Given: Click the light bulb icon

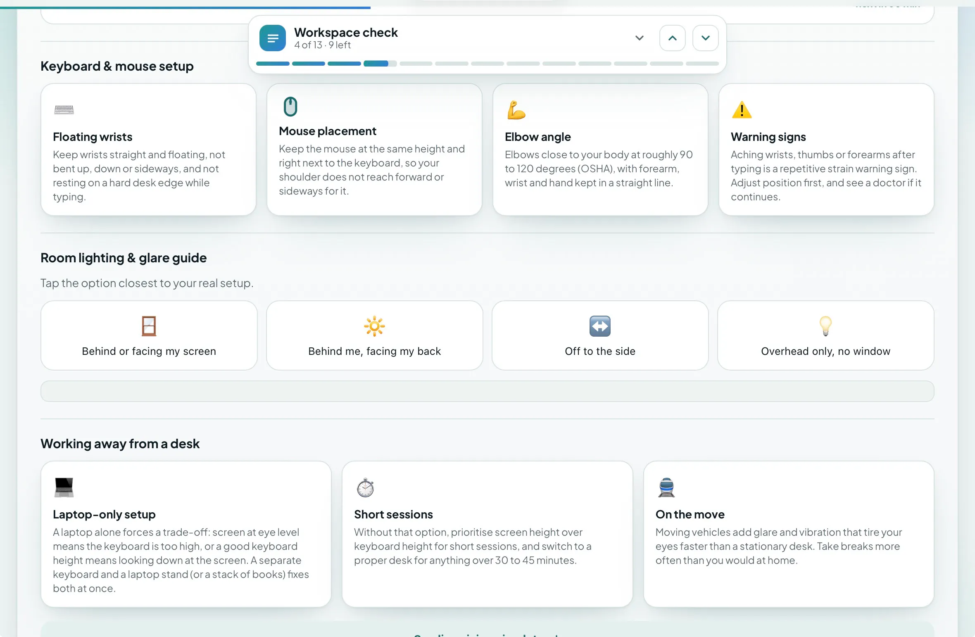Looking at the screenshot, I should click(x=825, y=326).
